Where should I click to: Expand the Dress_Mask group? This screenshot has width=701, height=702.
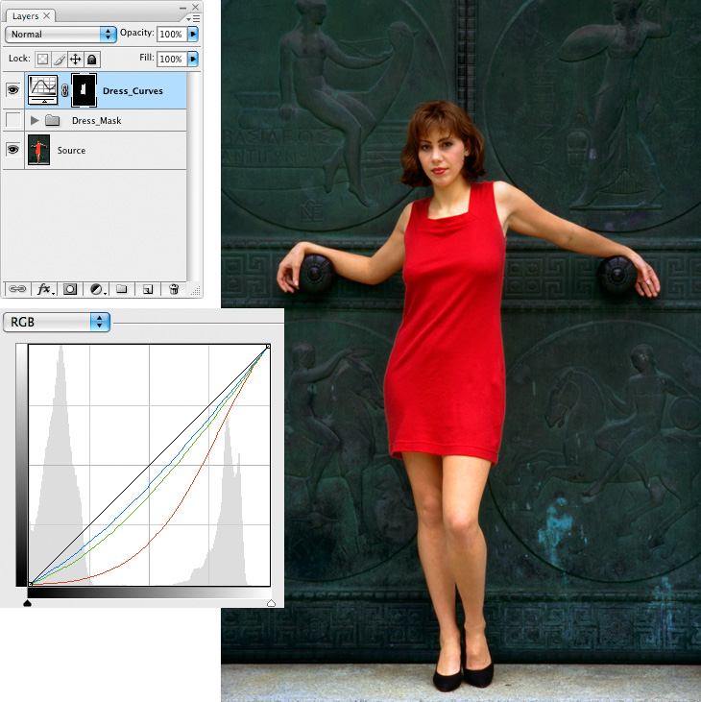[36, 121]
